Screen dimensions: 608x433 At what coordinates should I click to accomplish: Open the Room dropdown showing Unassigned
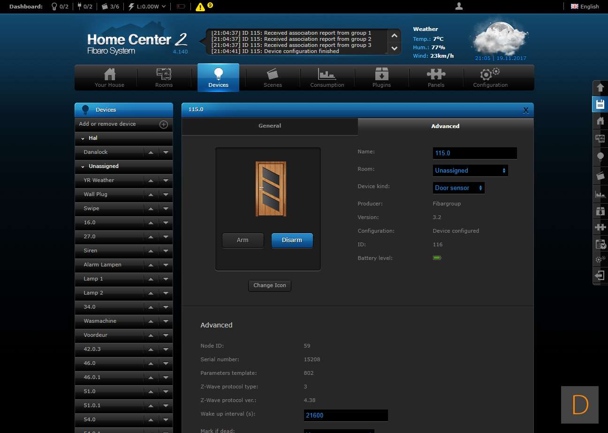[x=470, y=170]
